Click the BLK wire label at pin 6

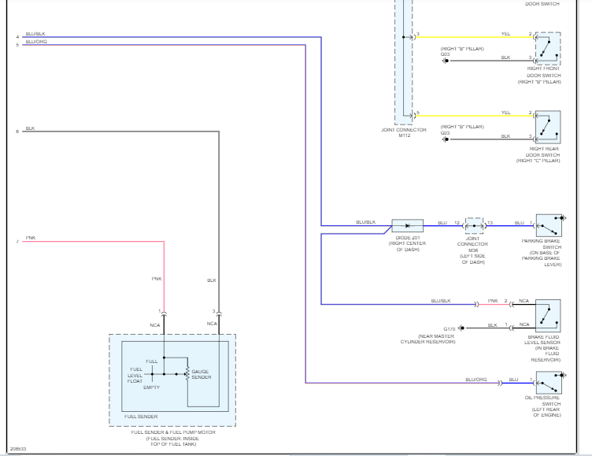(30, 128)
